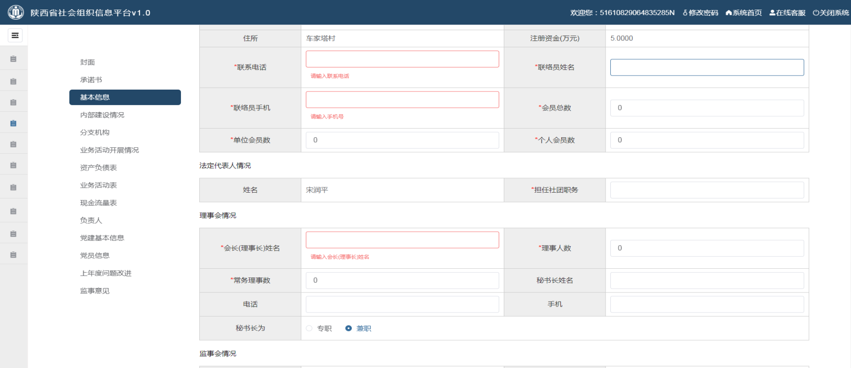Open 党建基本信息 section
Screen dimensions: 851x368
102,238
